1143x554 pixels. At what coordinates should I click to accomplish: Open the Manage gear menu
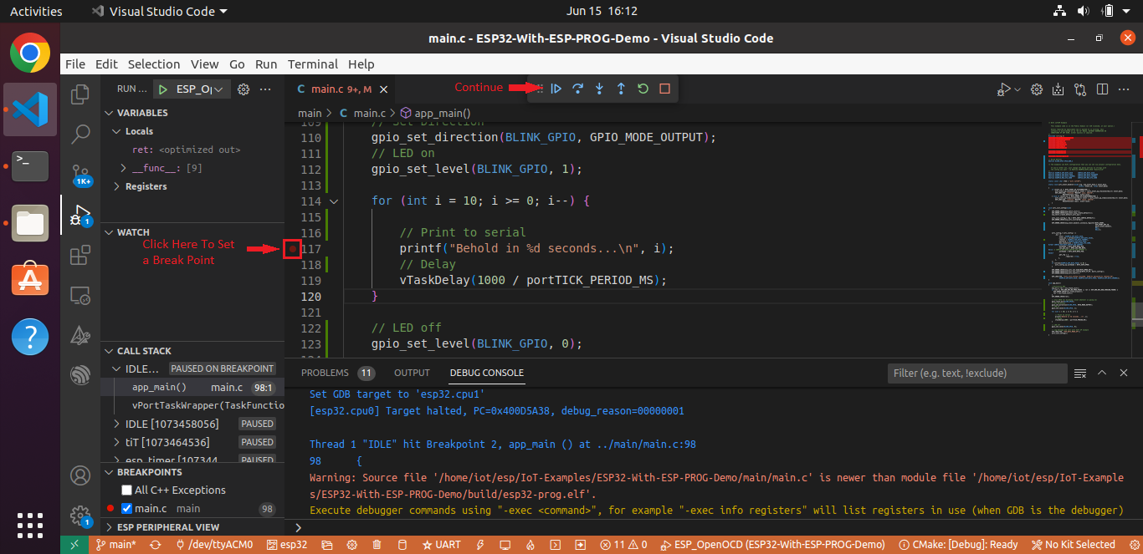click(x=80, y=516)
